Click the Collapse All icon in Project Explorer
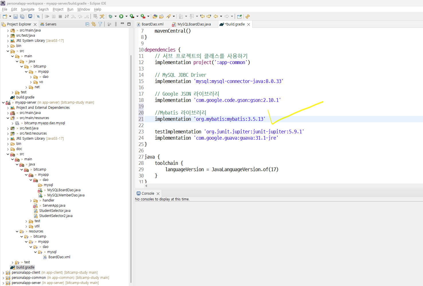423x286 pixels. (x=87, y=24)
